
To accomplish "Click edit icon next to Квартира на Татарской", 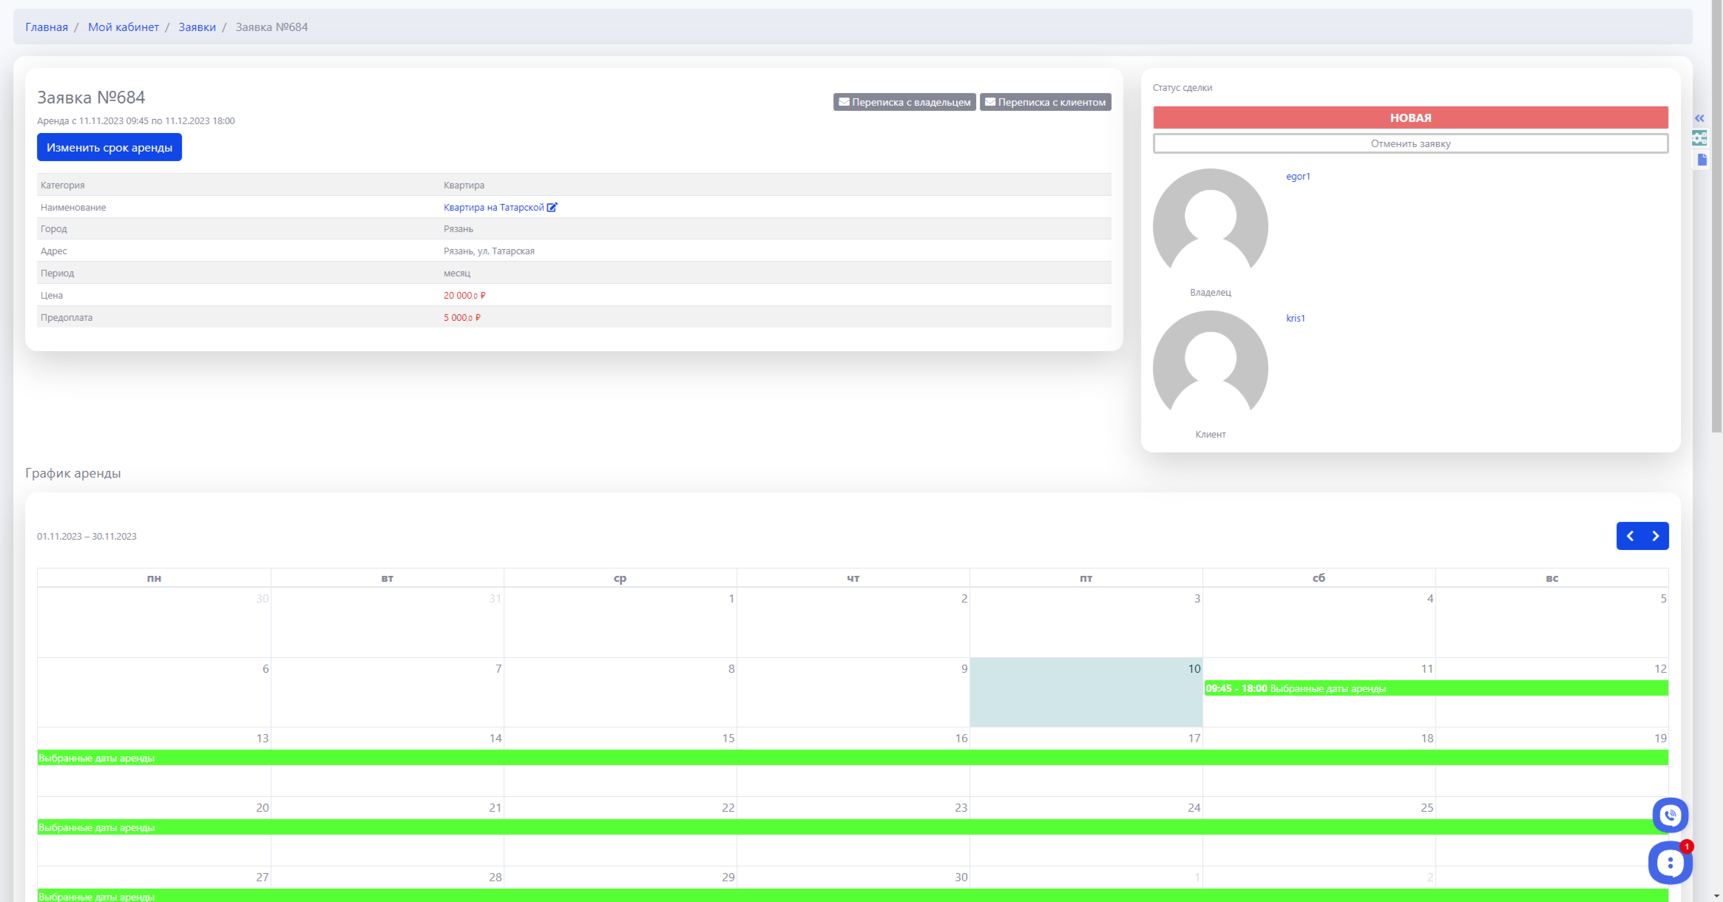I will 552,207.
